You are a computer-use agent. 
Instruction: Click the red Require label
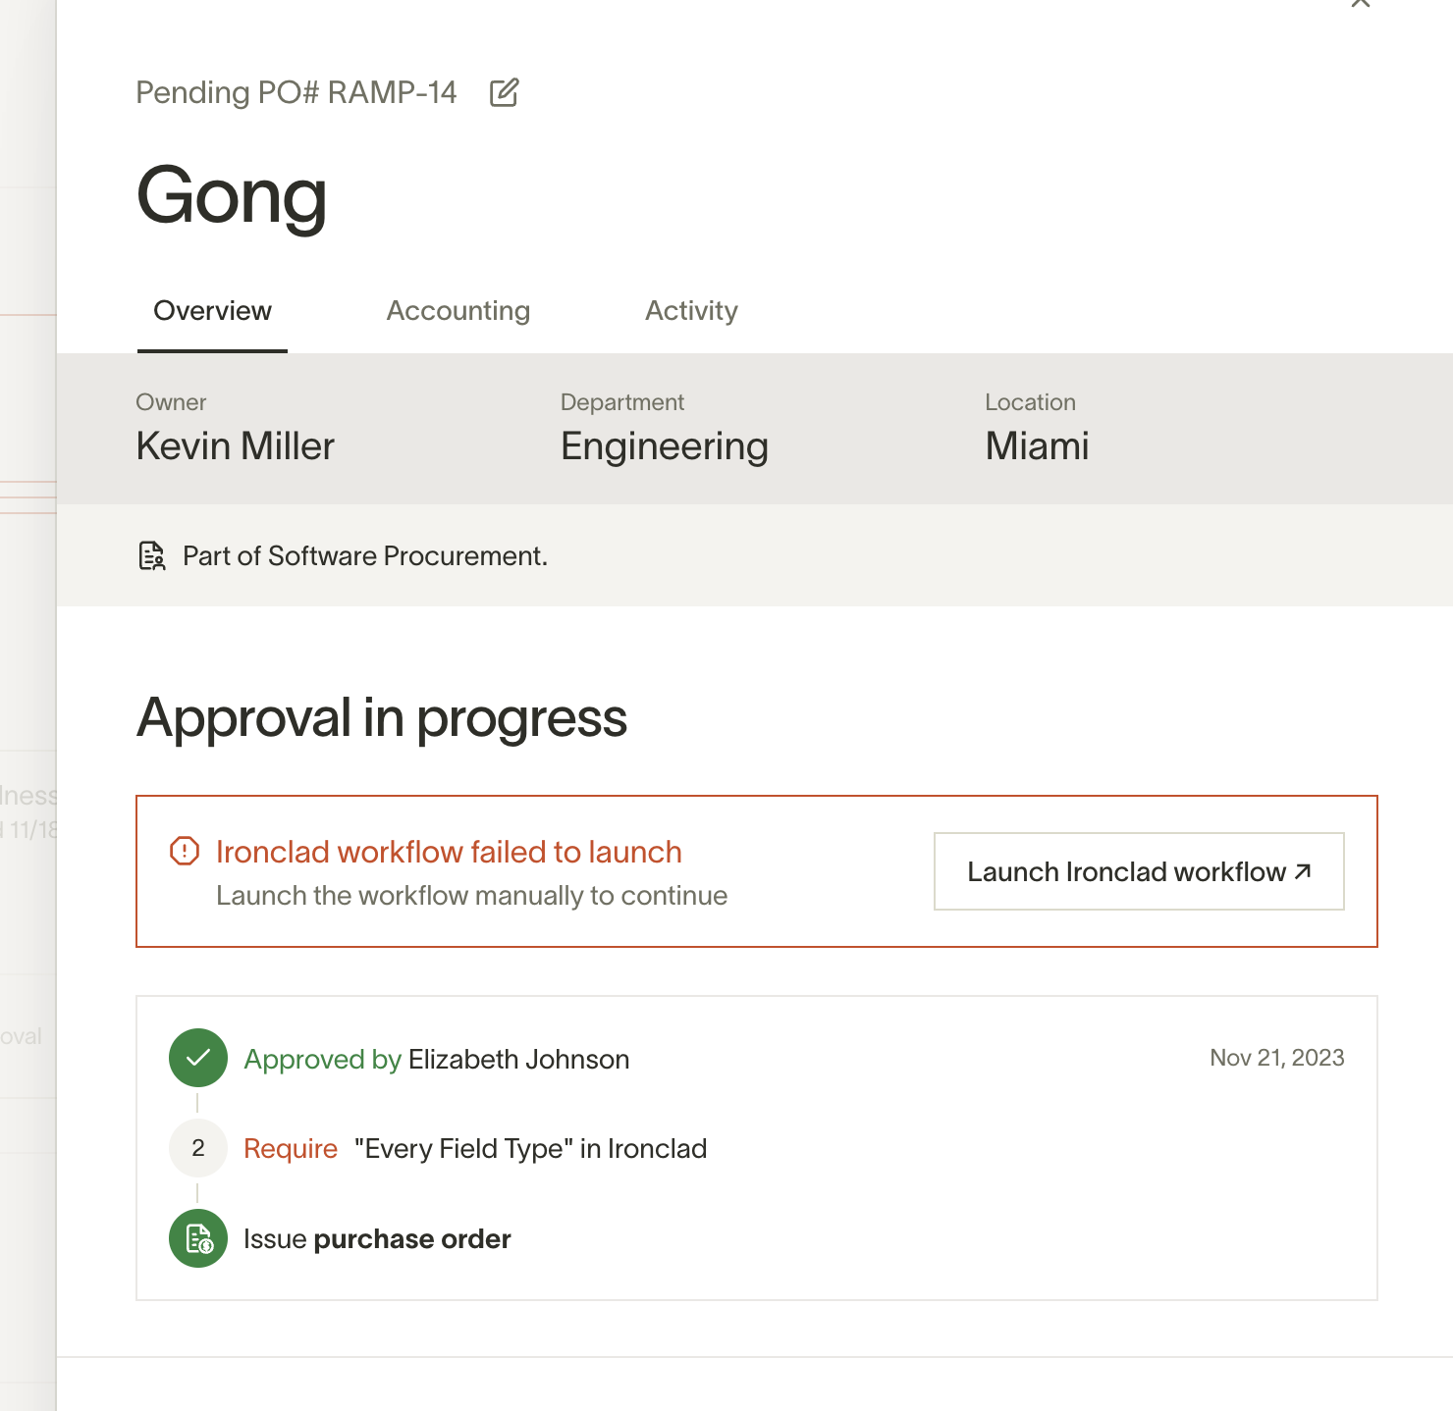[x=291, y=1149]
